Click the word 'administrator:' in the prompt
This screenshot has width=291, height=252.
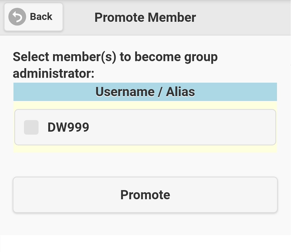coord(53,73)
